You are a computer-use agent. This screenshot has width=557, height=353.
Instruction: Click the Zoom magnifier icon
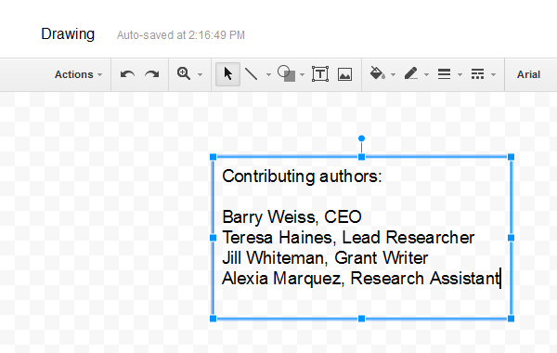pos(184,73)
